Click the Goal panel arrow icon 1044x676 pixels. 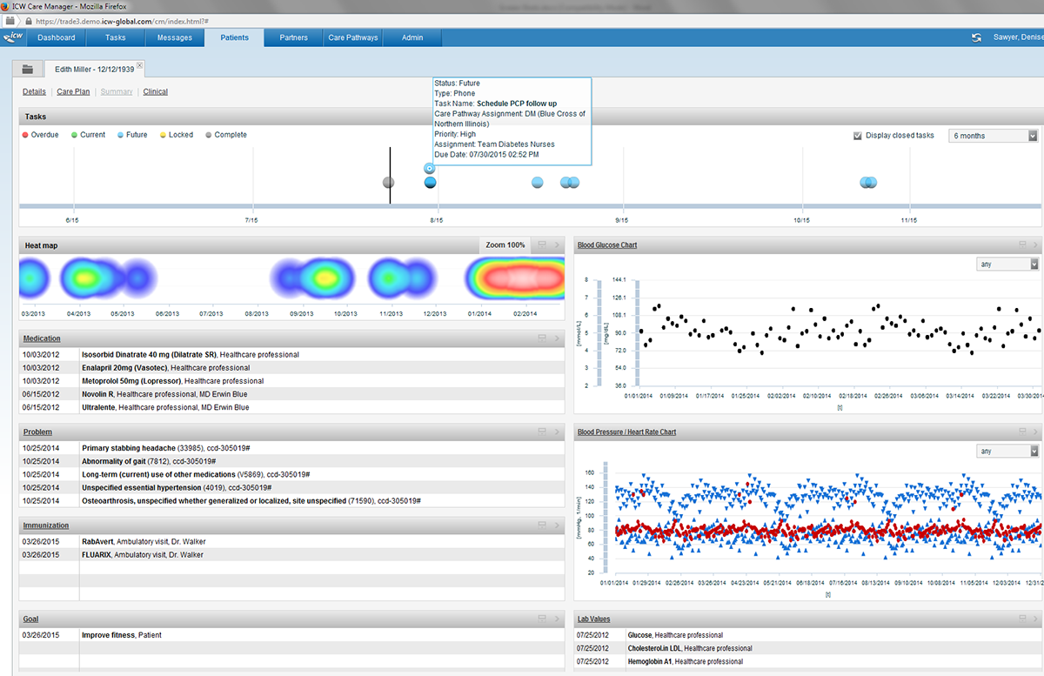point(557,619)
